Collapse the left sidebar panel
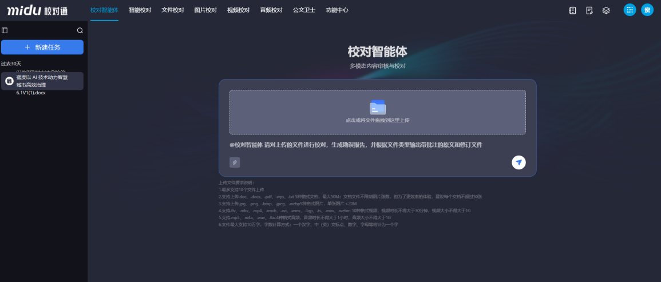 coord(5,30)
